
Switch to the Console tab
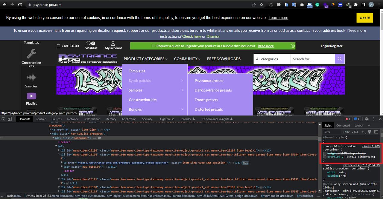41,119
